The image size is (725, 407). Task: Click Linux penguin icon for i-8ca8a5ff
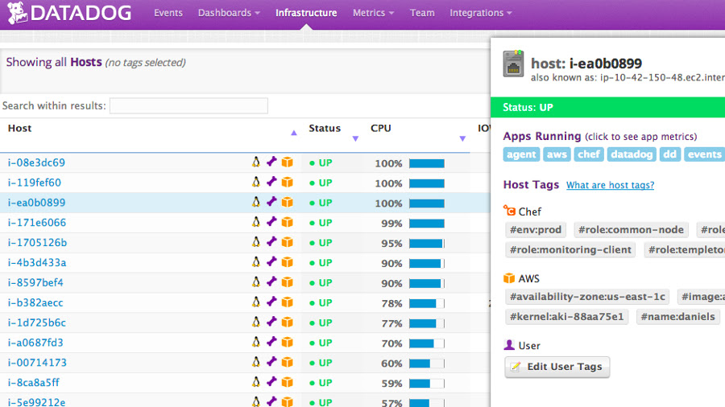[x=255, y=381]
